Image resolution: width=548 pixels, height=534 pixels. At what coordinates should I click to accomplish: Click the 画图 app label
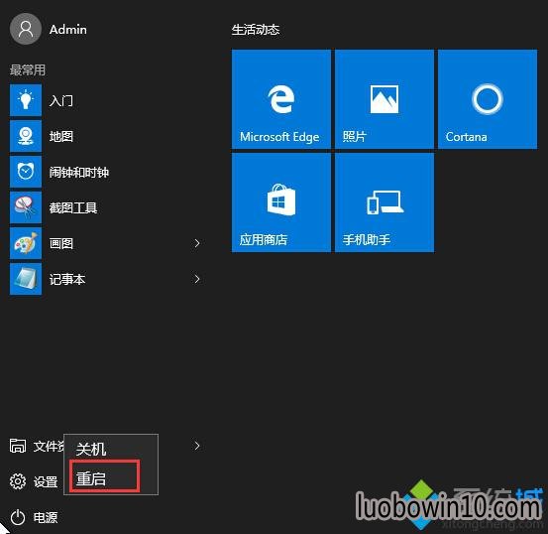[61, 243]
